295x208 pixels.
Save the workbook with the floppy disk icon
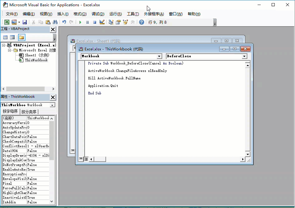[x=25, y=22]
